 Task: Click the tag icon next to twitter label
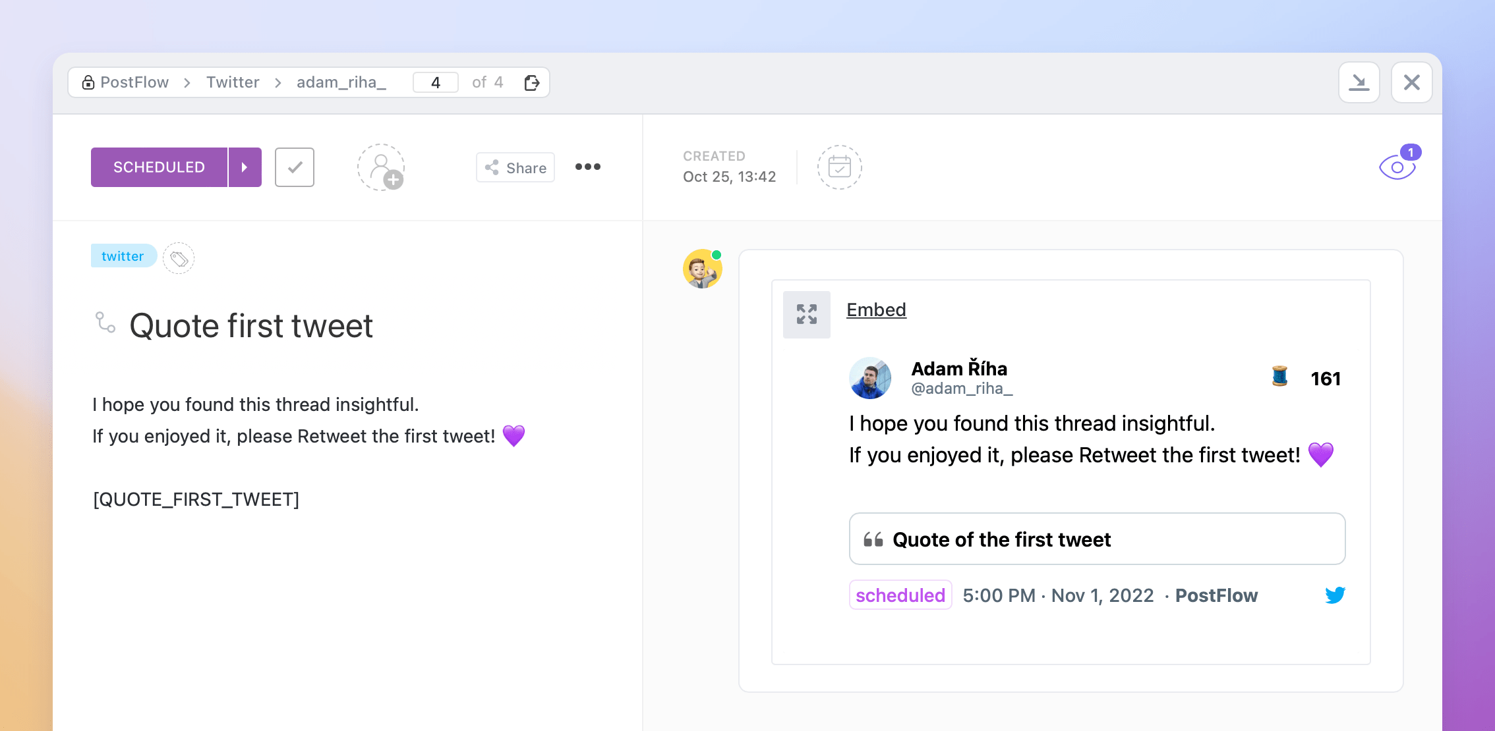[x=179, y=258]
